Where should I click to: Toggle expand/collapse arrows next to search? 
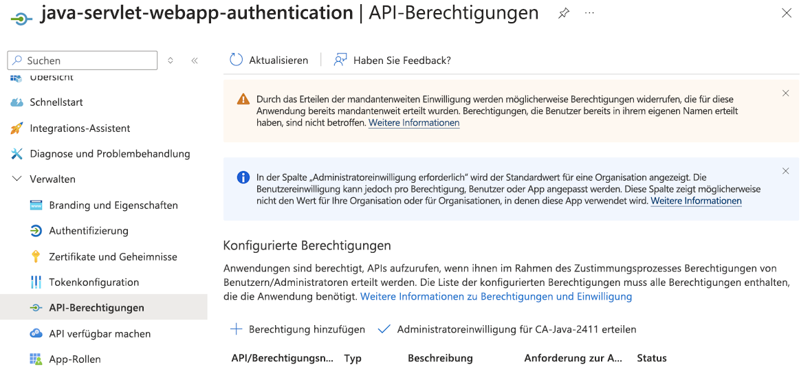click(x=171, y=60)
